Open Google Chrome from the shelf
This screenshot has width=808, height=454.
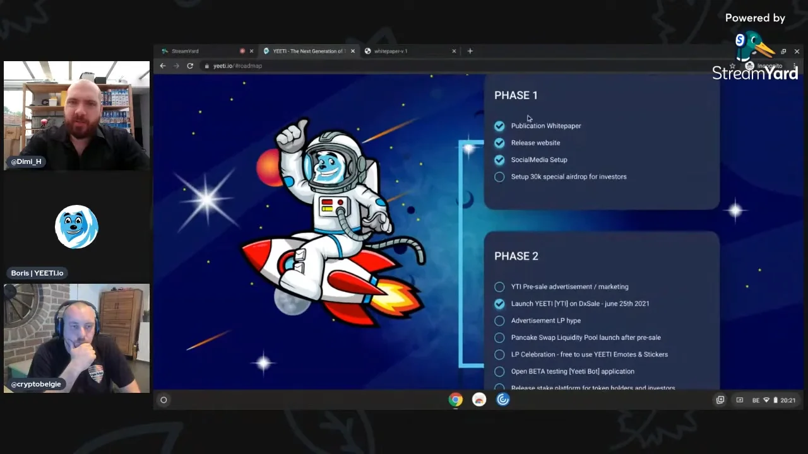click(456, 400)
